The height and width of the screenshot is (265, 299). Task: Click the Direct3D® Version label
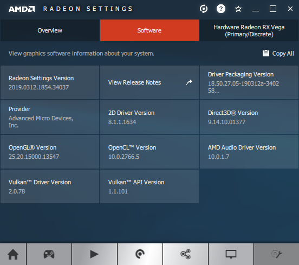coord(233,113)
